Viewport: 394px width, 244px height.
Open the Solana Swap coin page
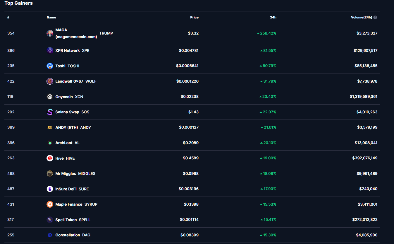(67, 112)
